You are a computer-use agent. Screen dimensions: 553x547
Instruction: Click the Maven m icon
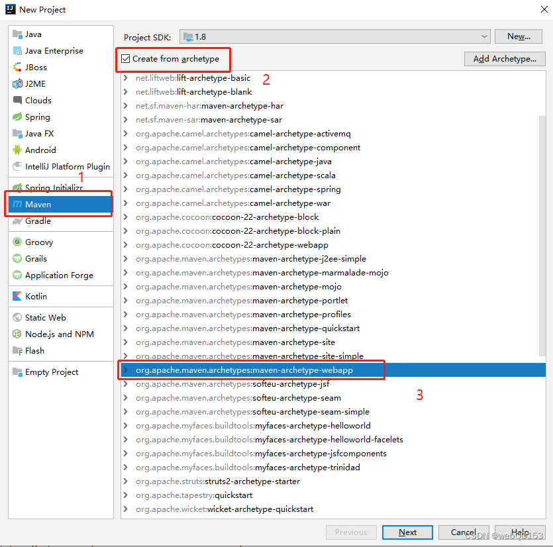click(x=17, y=204)
